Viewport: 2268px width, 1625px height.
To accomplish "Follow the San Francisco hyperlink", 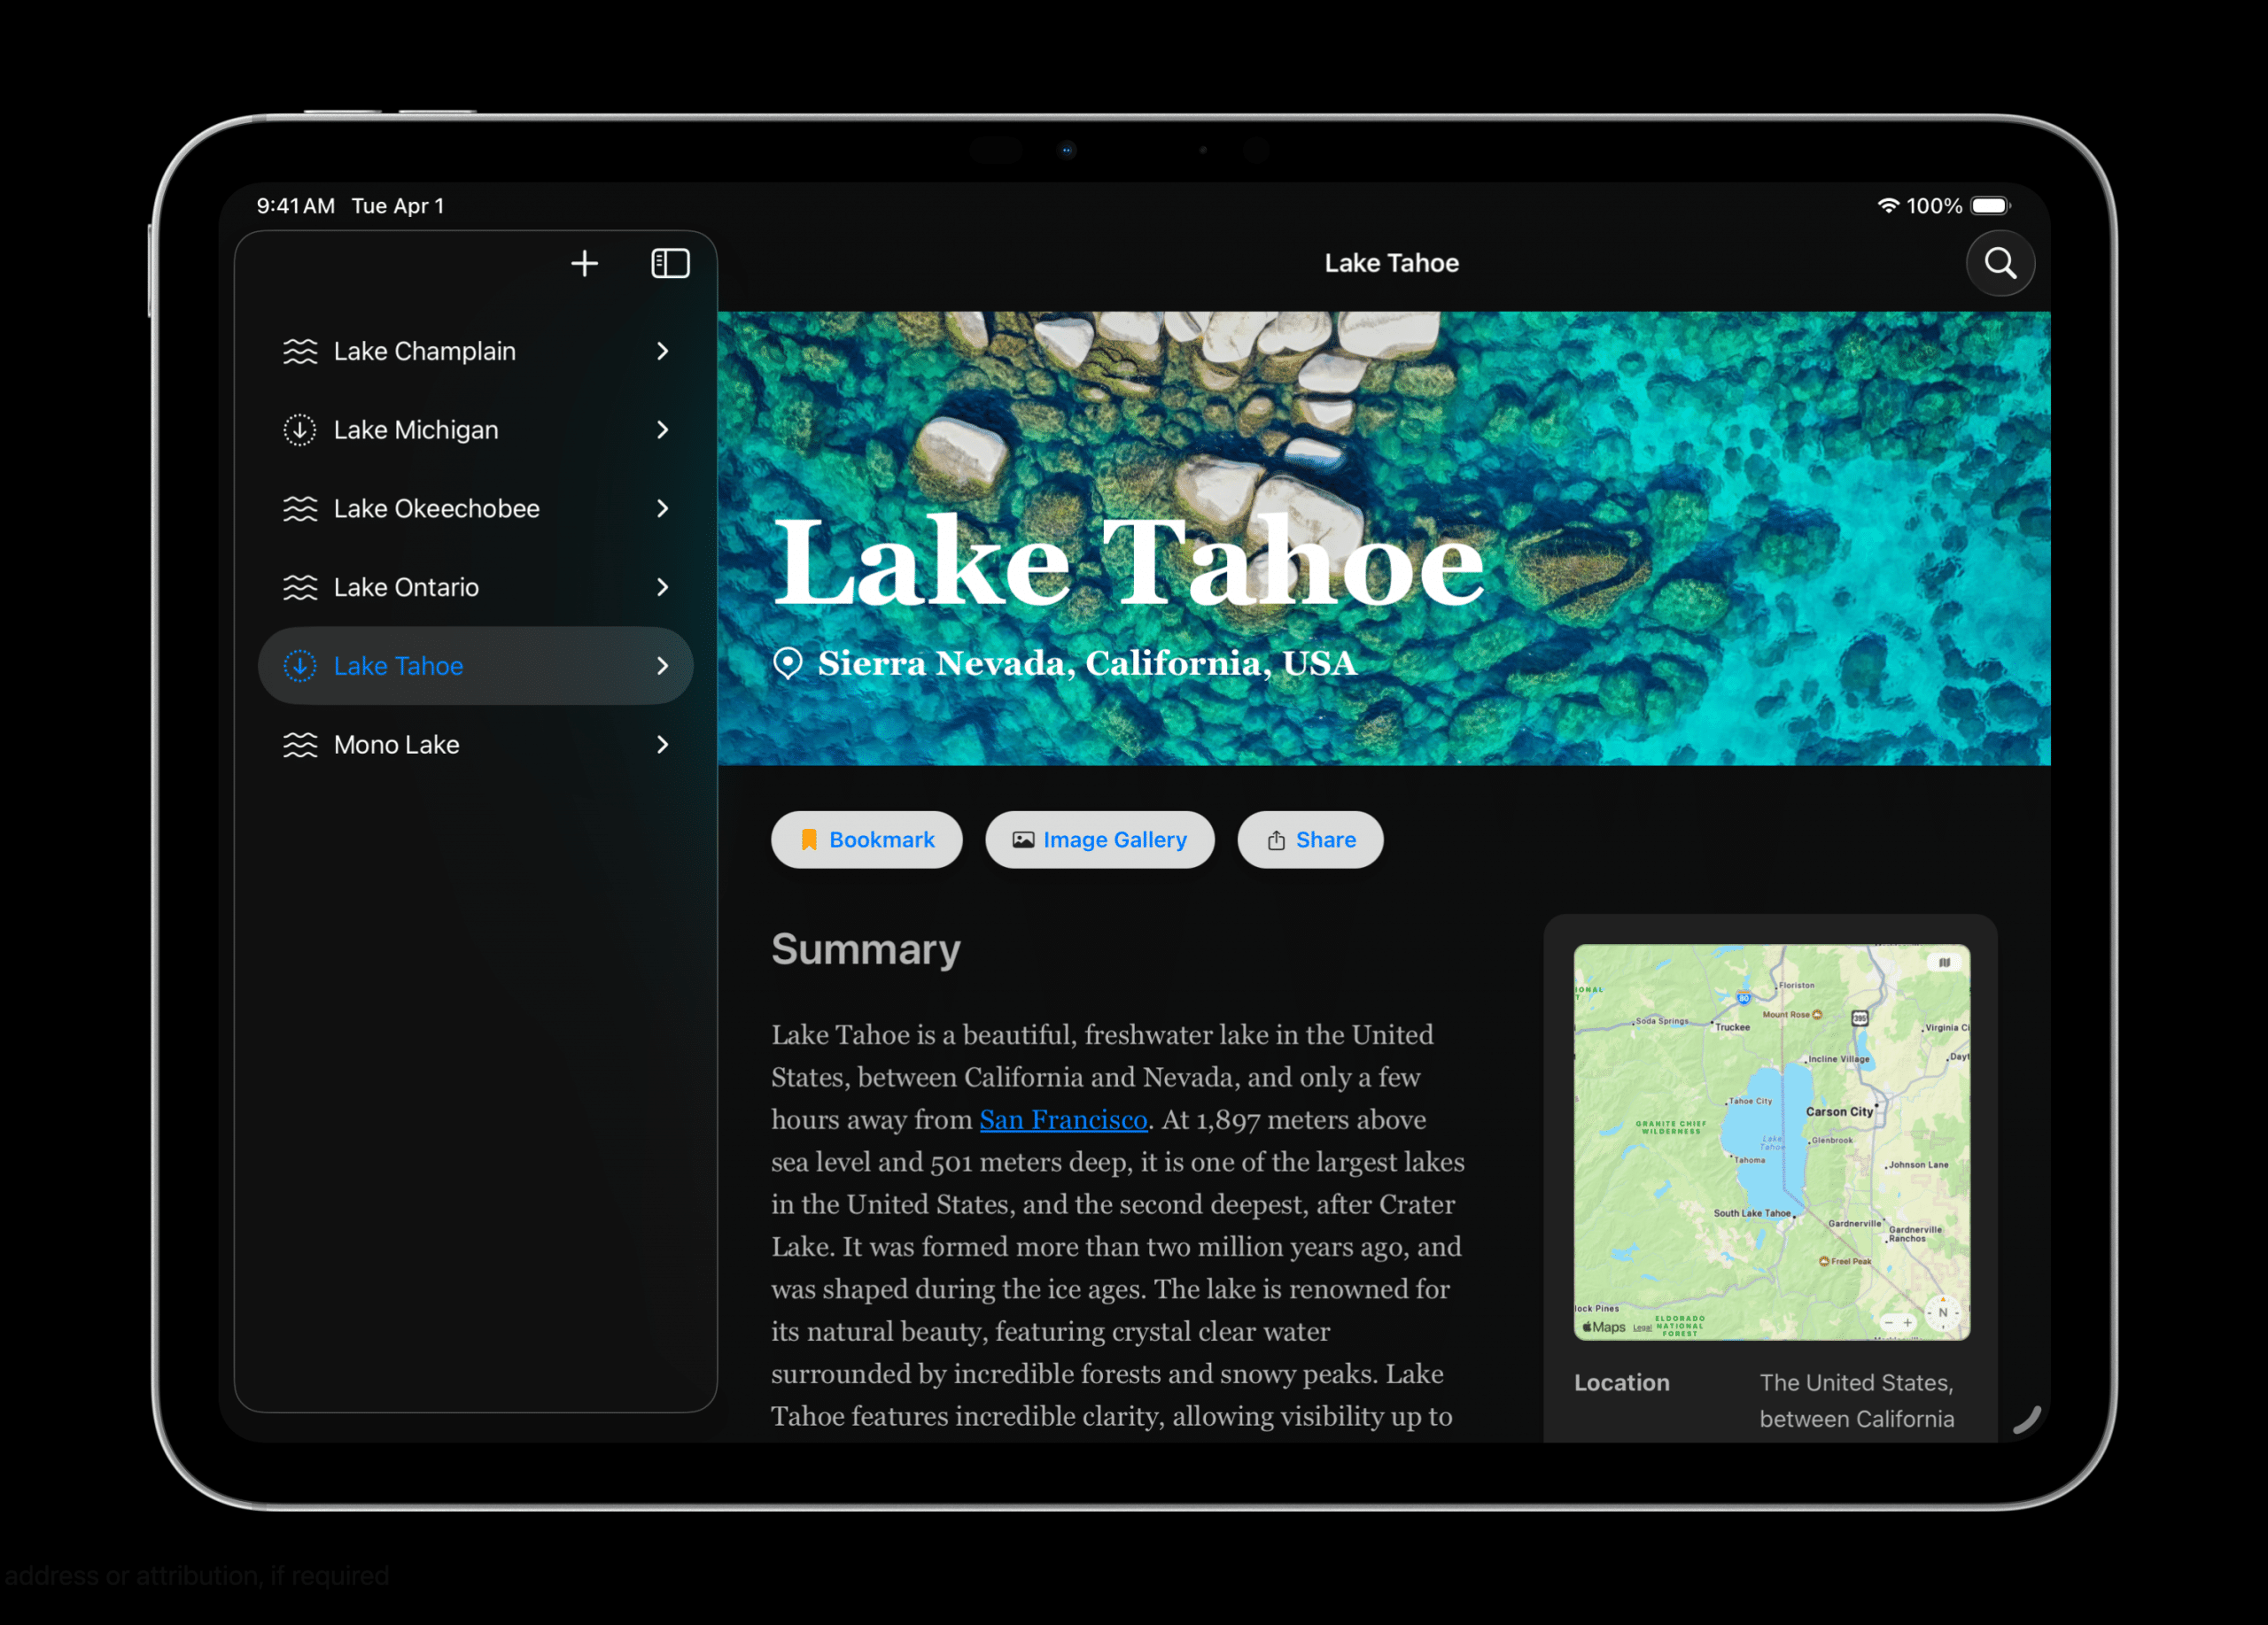I will tap(1063, 1119).
